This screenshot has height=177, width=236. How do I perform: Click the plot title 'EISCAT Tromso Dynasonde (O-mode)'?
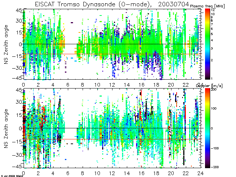[93, 4]
